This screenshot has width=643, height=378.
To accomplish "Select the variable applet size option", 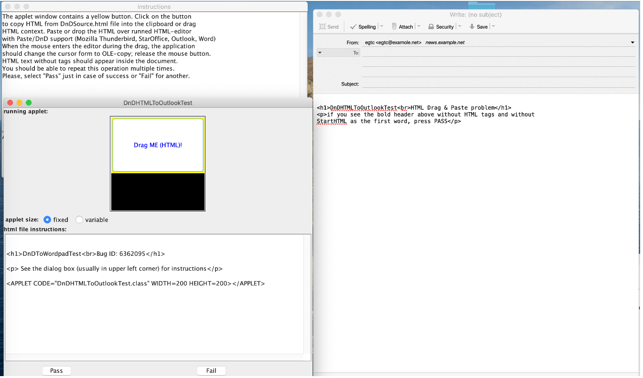I will tap(79, 220).
